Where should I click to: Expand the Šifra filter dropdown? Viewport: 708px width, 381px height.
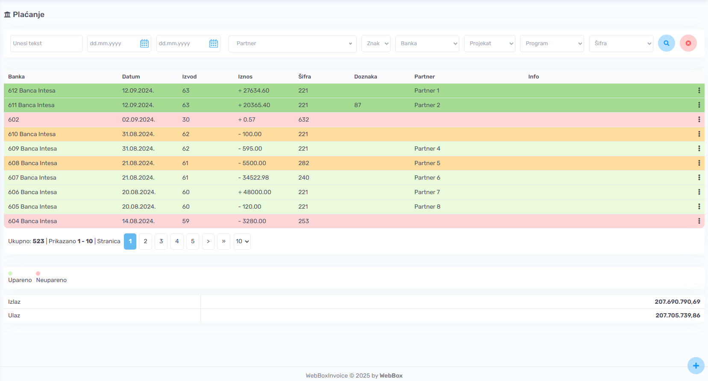(621, 44)
